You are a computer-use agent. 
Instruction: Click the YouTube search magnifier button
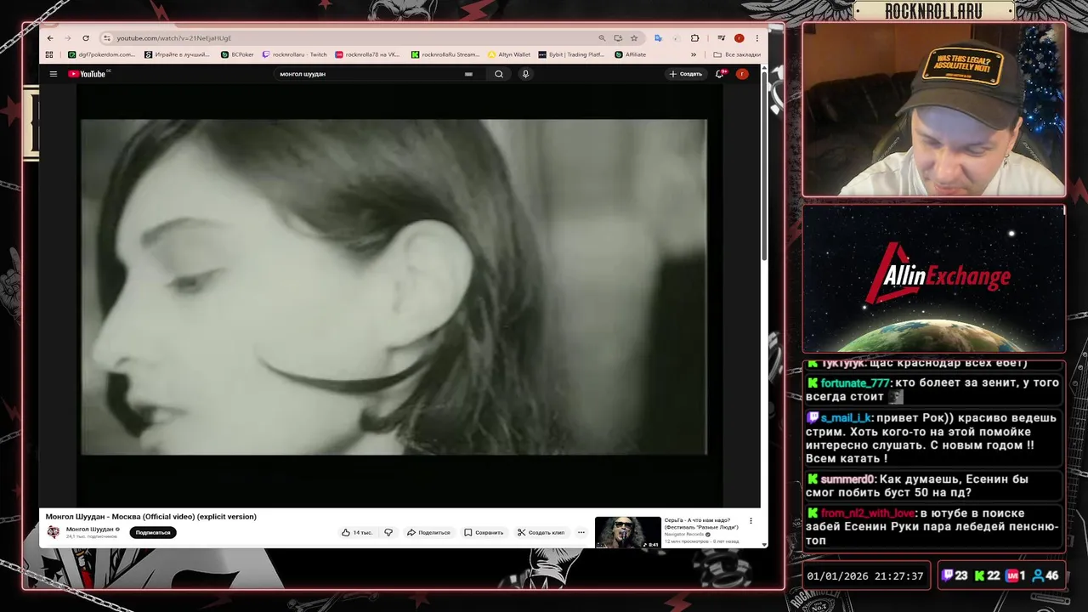pos(499,74)
